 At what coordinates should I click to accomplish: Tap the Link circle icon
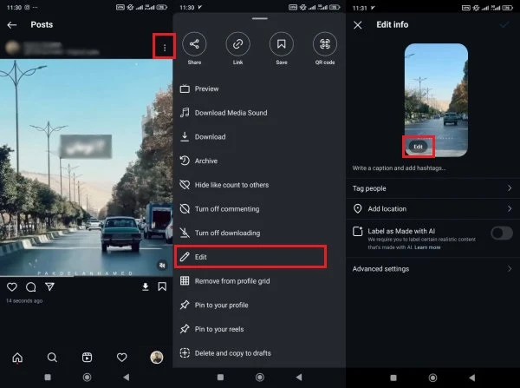(x=237, y=44)
